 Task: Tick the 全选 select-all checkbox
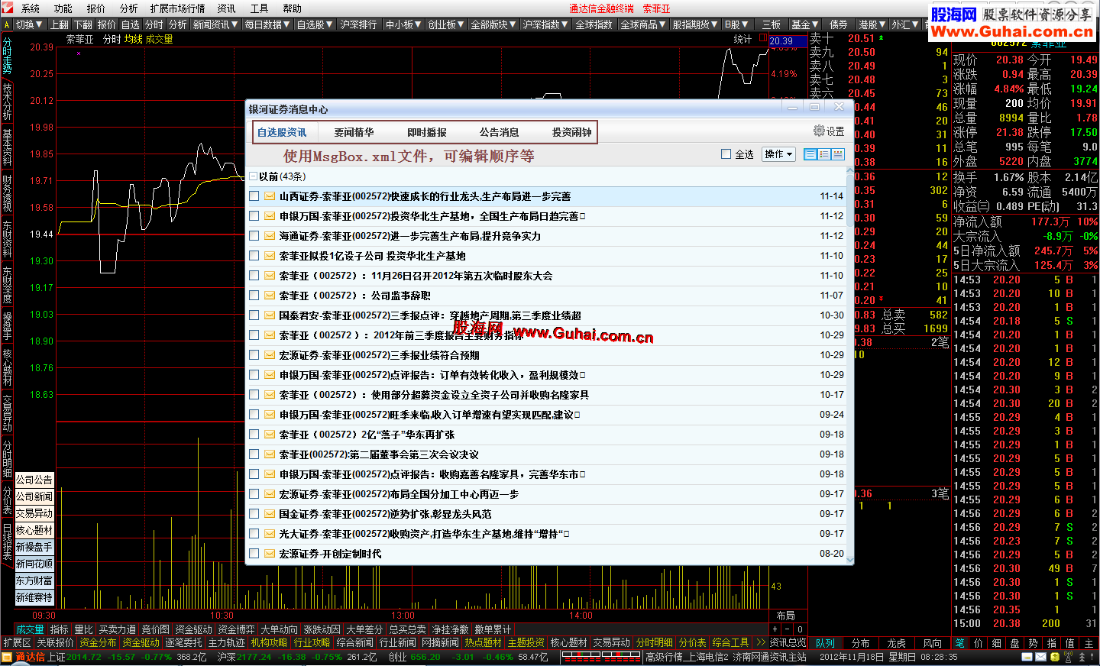(x=726, y=154)
